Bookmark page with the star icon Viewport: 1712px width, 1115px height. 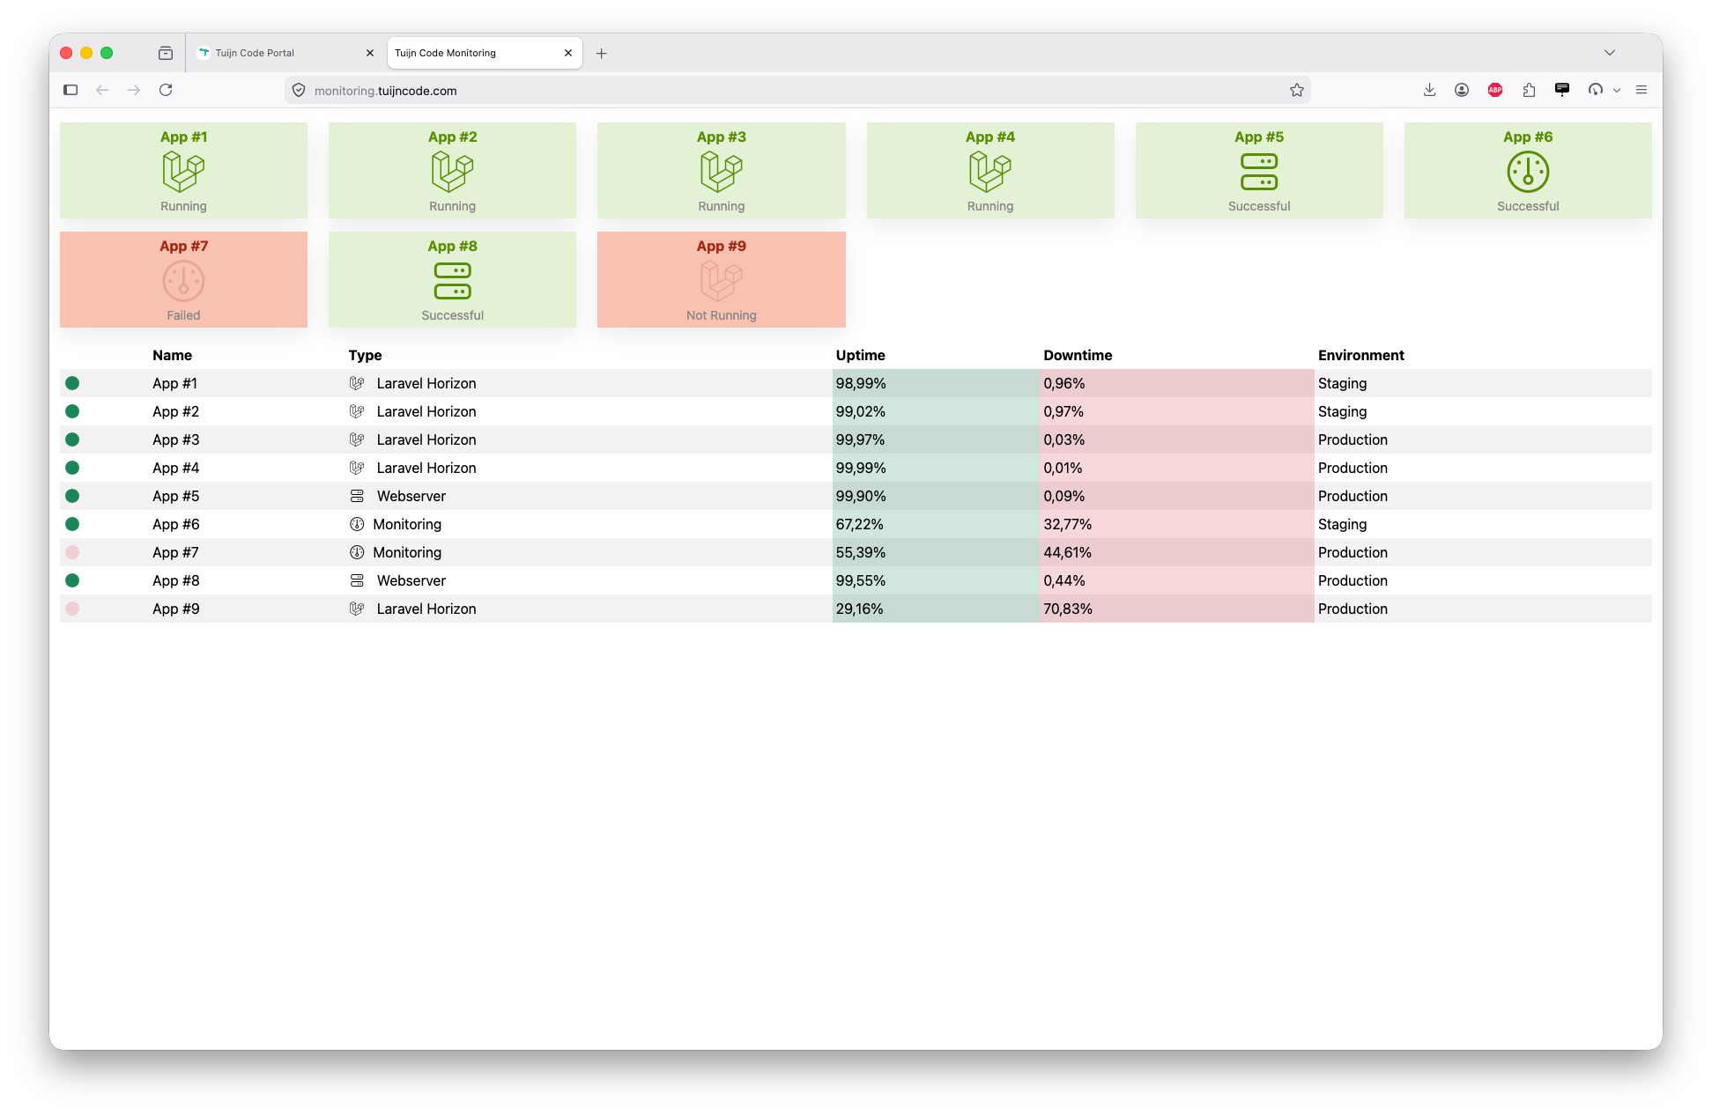[1296, 90]
